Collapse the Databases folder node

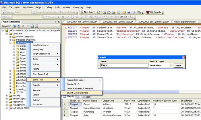[7, 34]
